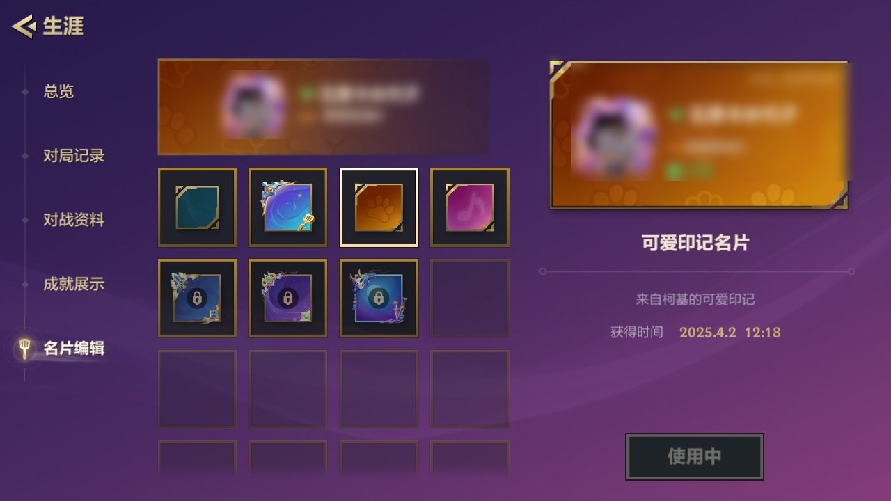Switch to the 成就展示 achievements tab
Image resolution: width=891 pixels, height=501 pixels.
point(74,284)
